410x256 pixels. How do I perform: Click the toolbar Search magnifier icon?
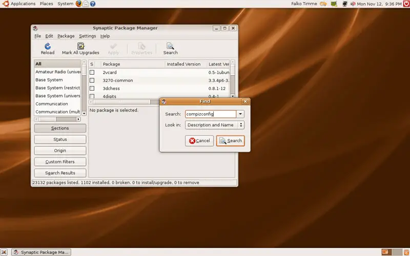point(170,46)
